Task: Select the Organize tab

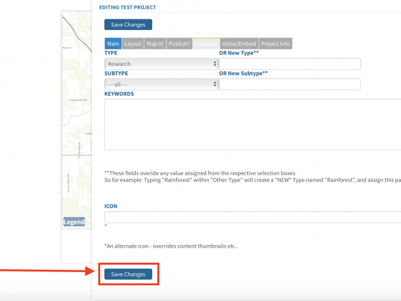Action: [206, 44]
